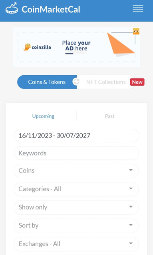Click the date range field
The width and height of the screenshot is (153, 255).
[x=76, y=135]
